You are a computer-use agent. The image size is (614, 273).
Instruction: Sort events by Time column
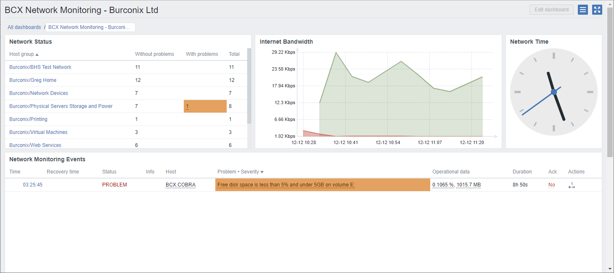(15, 172)
